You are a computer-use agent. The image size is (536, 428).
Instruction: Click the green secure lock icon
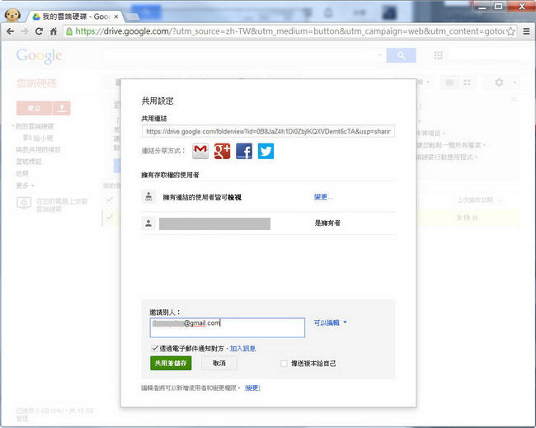pyautogui.click(x=69, y=31)
